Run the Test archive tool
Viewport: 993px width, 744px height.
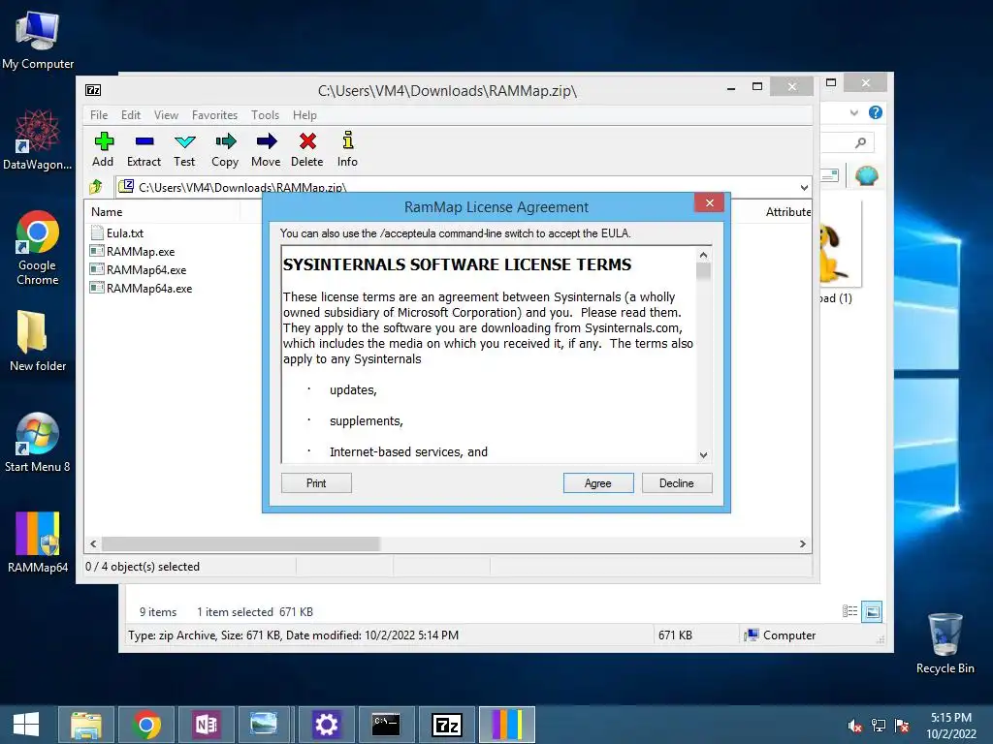184,149
